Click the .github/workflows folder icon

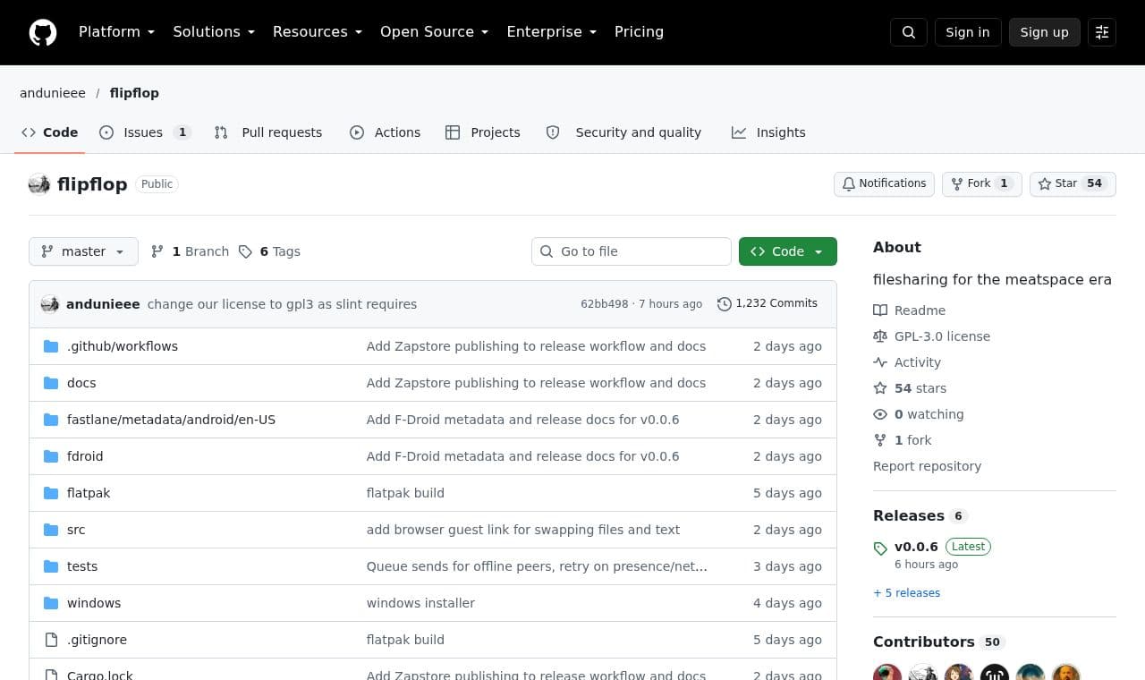[x=51, y=346]
